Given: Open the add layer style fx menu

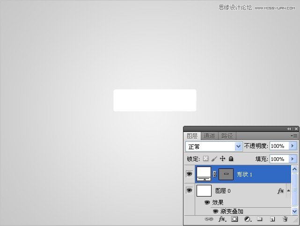Looking at the screenshot, I should 222,219.
